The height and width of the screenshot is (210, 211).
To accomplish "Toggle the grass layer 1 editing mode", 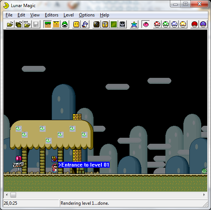I will point(48,24).
